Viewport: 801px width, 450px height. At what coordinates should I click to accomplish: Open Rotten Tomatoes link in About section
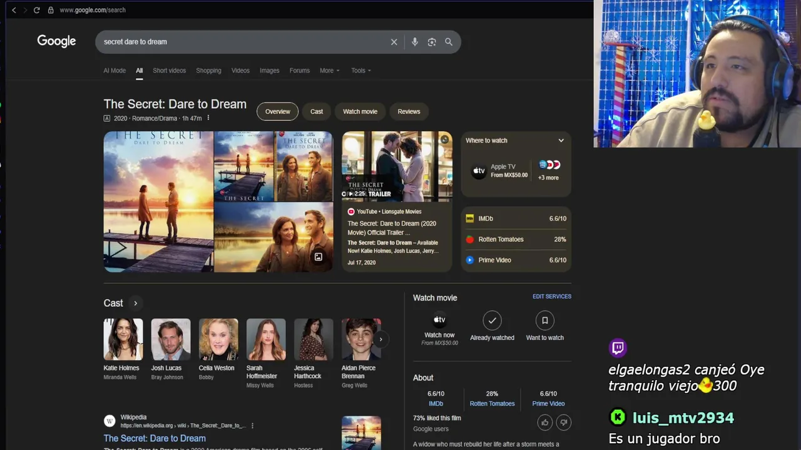pos(492,404)
